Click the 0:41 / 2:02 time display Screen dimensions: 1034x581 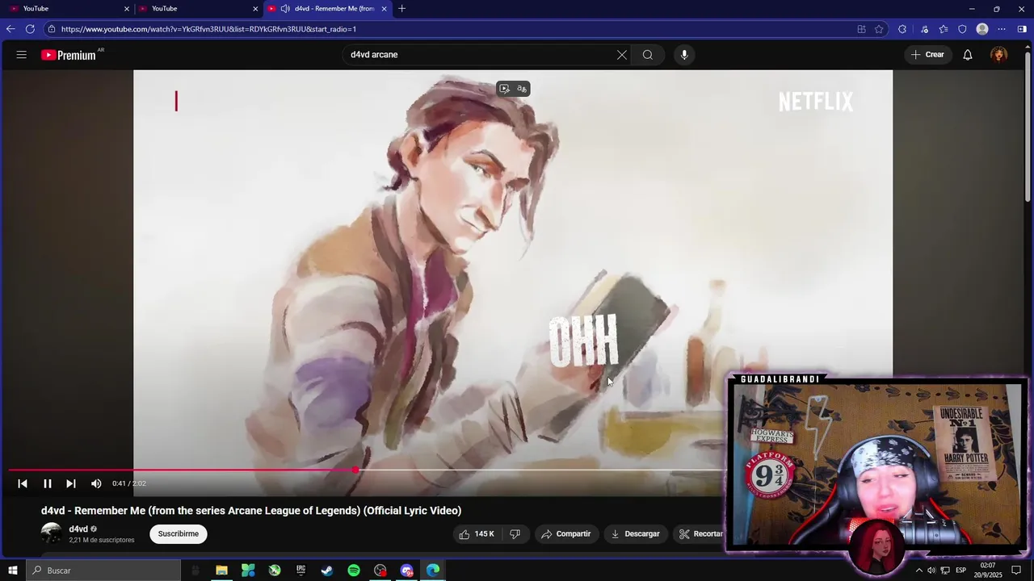[x=129, y=483]
